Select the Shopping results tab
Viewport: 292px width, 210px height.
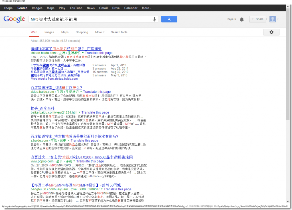point(82,32)
